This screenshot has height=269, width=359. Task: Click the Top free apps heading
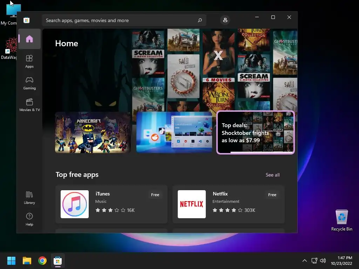[x=77, y=174]
